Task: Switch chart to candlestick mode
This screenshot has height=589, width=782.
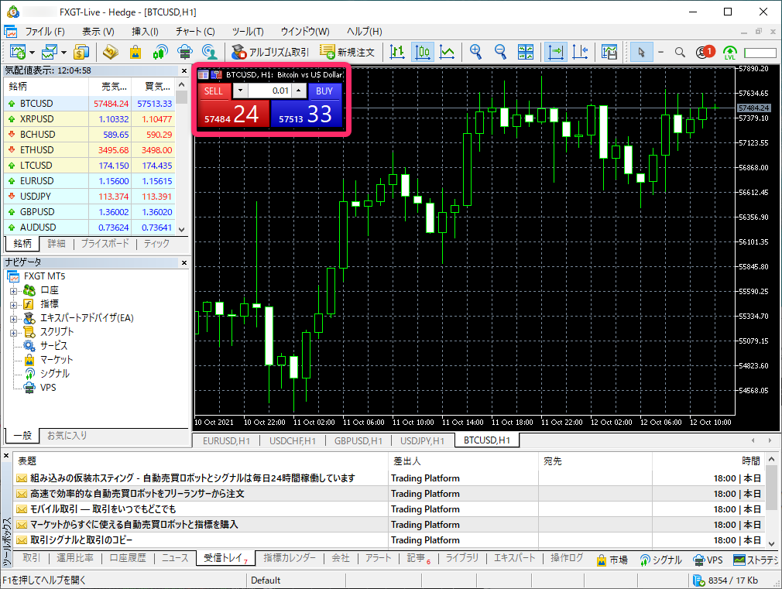Action: click(x=422, y=52)
